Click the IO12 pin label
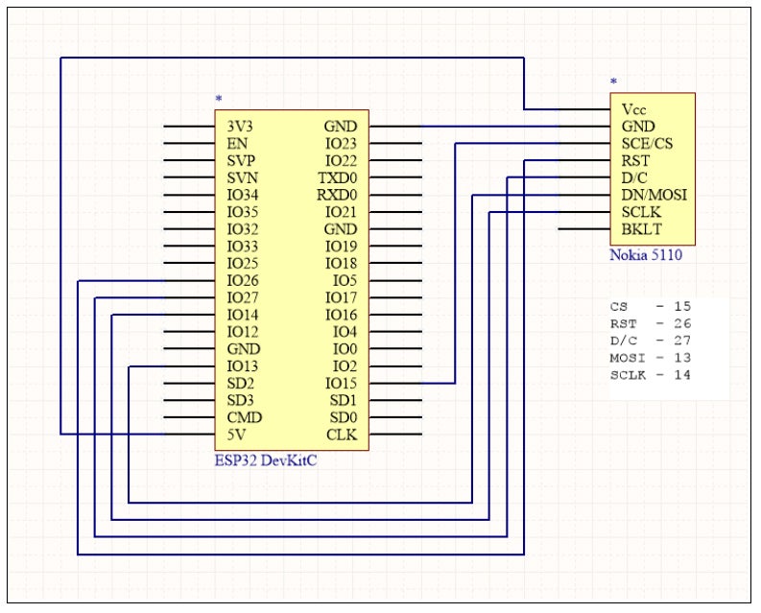Image resolution: width=761 pixels, height=613 pixels. coord(243,332)
